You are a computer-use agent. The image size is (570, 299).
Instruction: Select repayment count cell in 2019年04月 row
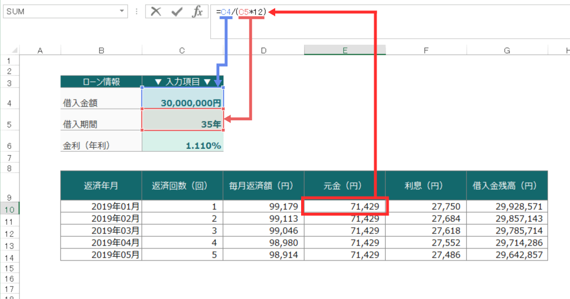182,243
